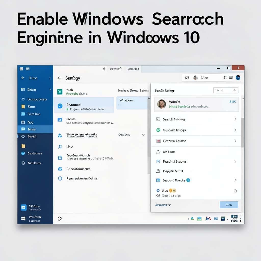Click the red and blue tray icon in the taskbar
This screenshot has height=261, width=261.
pyautogui.click(x=208, y=218)
